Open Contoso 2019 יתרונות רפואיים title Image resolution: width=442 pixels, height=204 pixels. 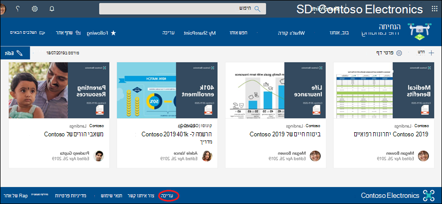pos(391,134)
